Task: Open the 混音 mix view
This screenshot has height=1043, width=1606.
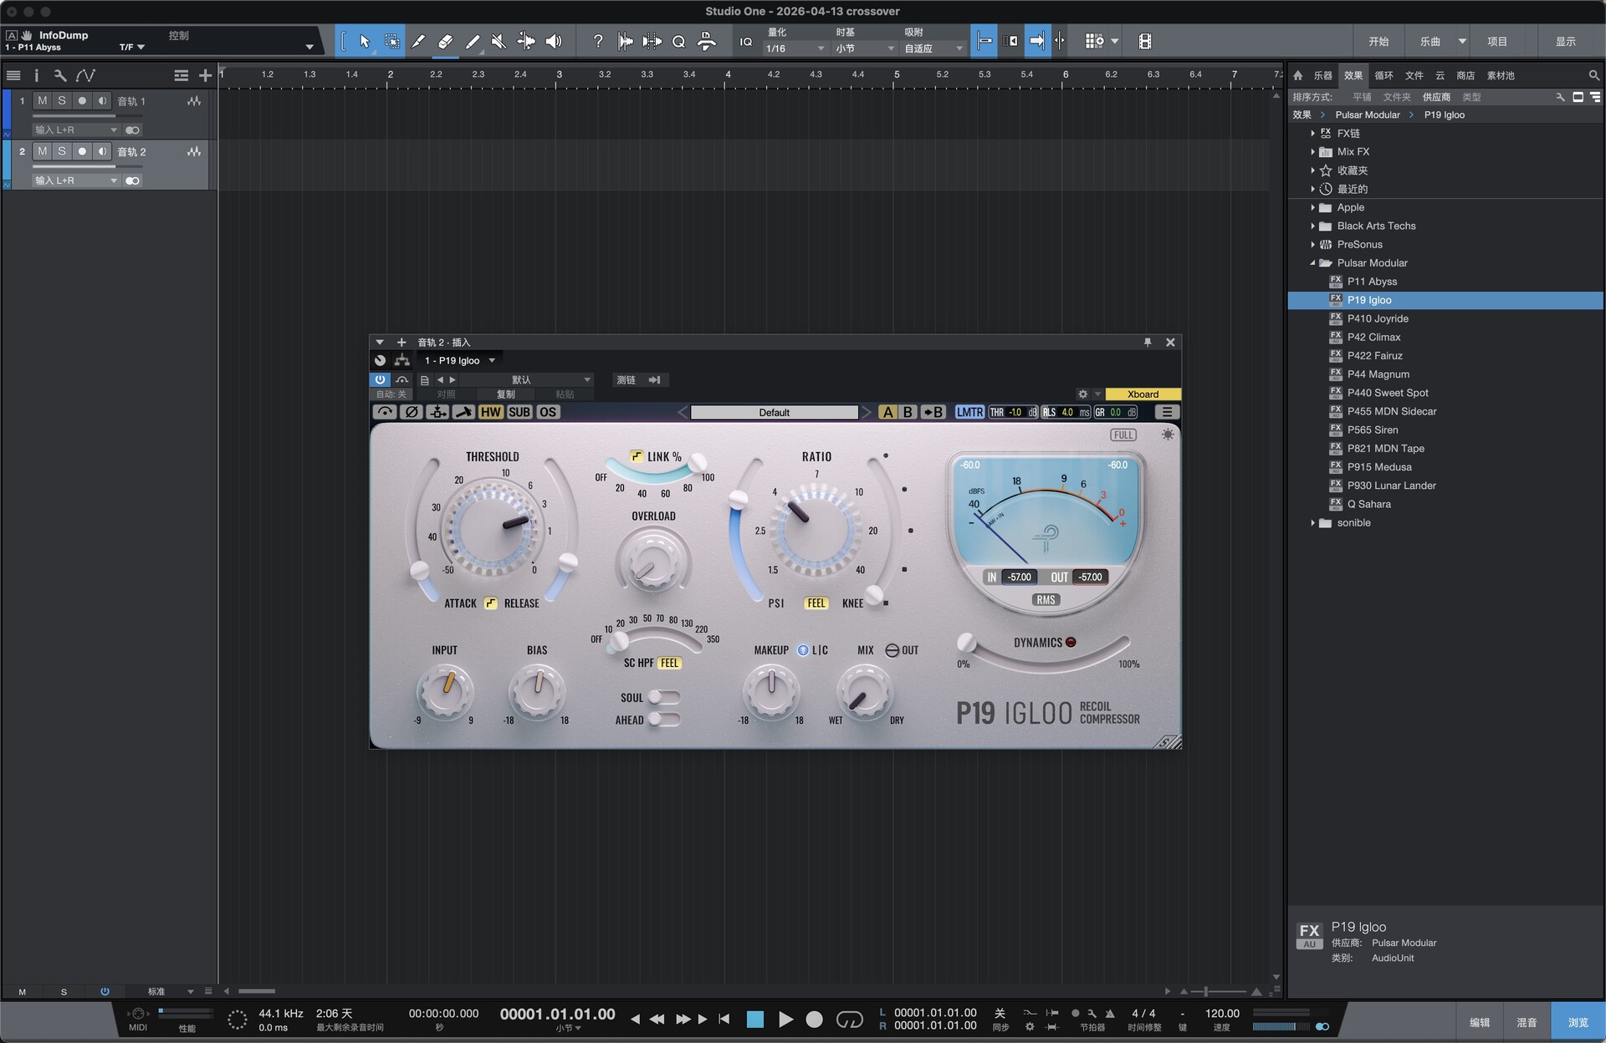Action: (1526, 1022)
